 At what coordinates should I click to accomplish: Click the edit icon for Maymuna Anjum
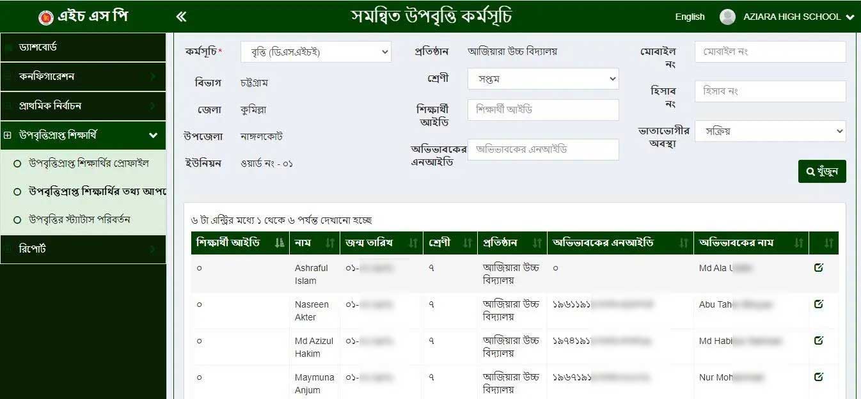[819, 377]
